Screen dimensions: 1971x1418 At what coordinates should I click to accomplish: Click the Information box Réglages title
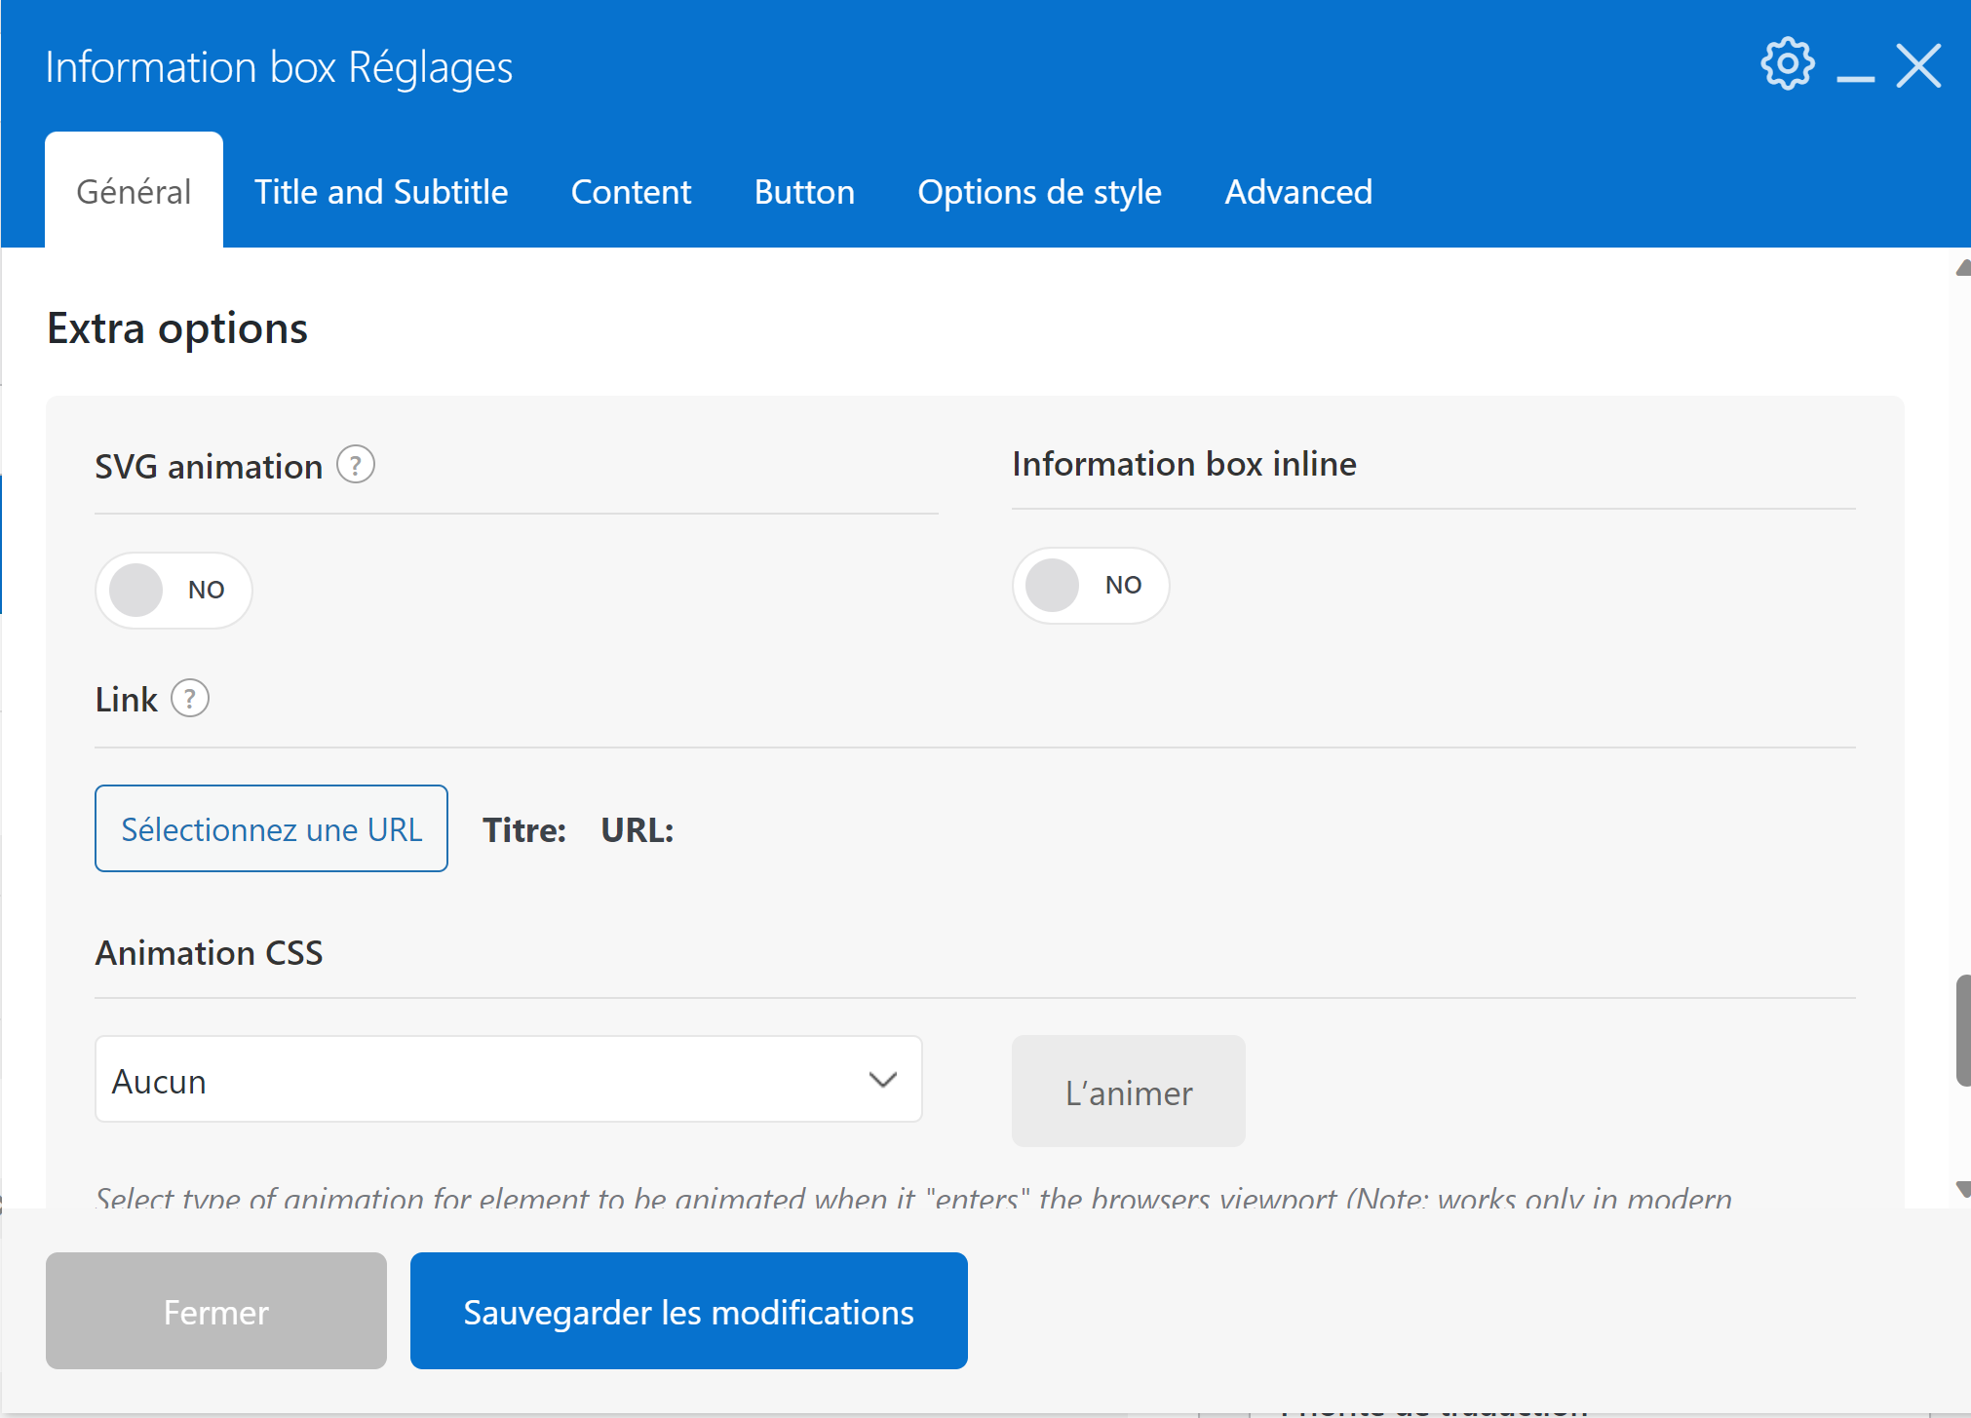[x=279, y=67]
